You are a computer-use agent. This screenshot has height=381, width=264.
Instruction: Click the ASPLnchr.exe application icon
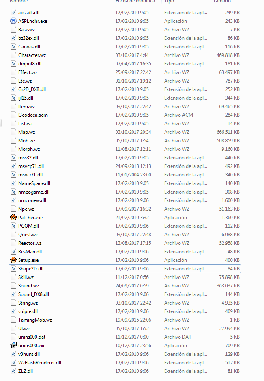(13, 21)
